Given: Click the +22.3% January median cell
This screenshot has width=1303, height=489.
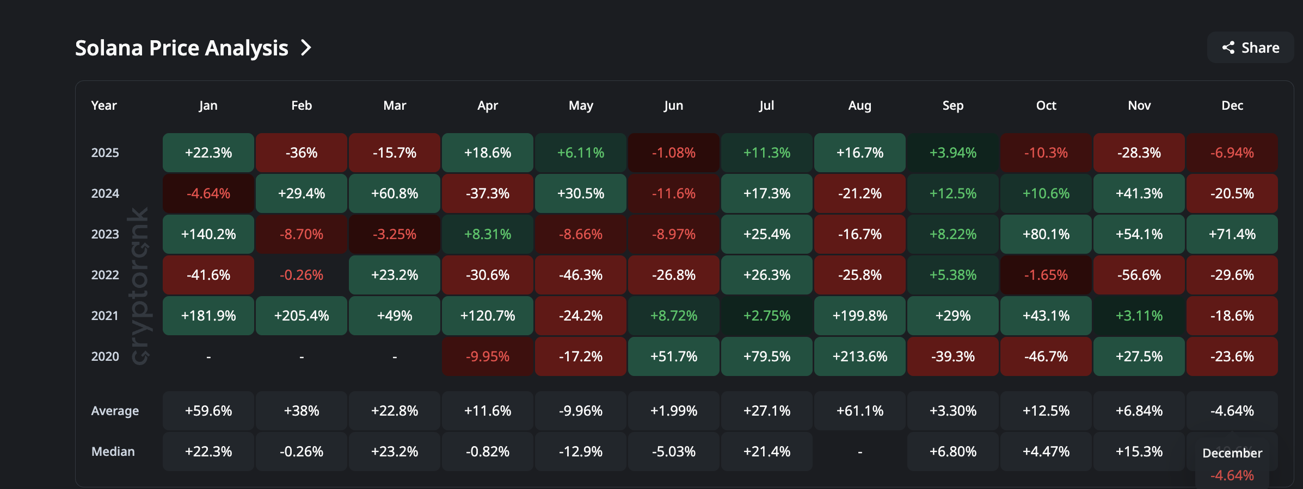Looking at the screenshot, I should [x=208, y=452].
